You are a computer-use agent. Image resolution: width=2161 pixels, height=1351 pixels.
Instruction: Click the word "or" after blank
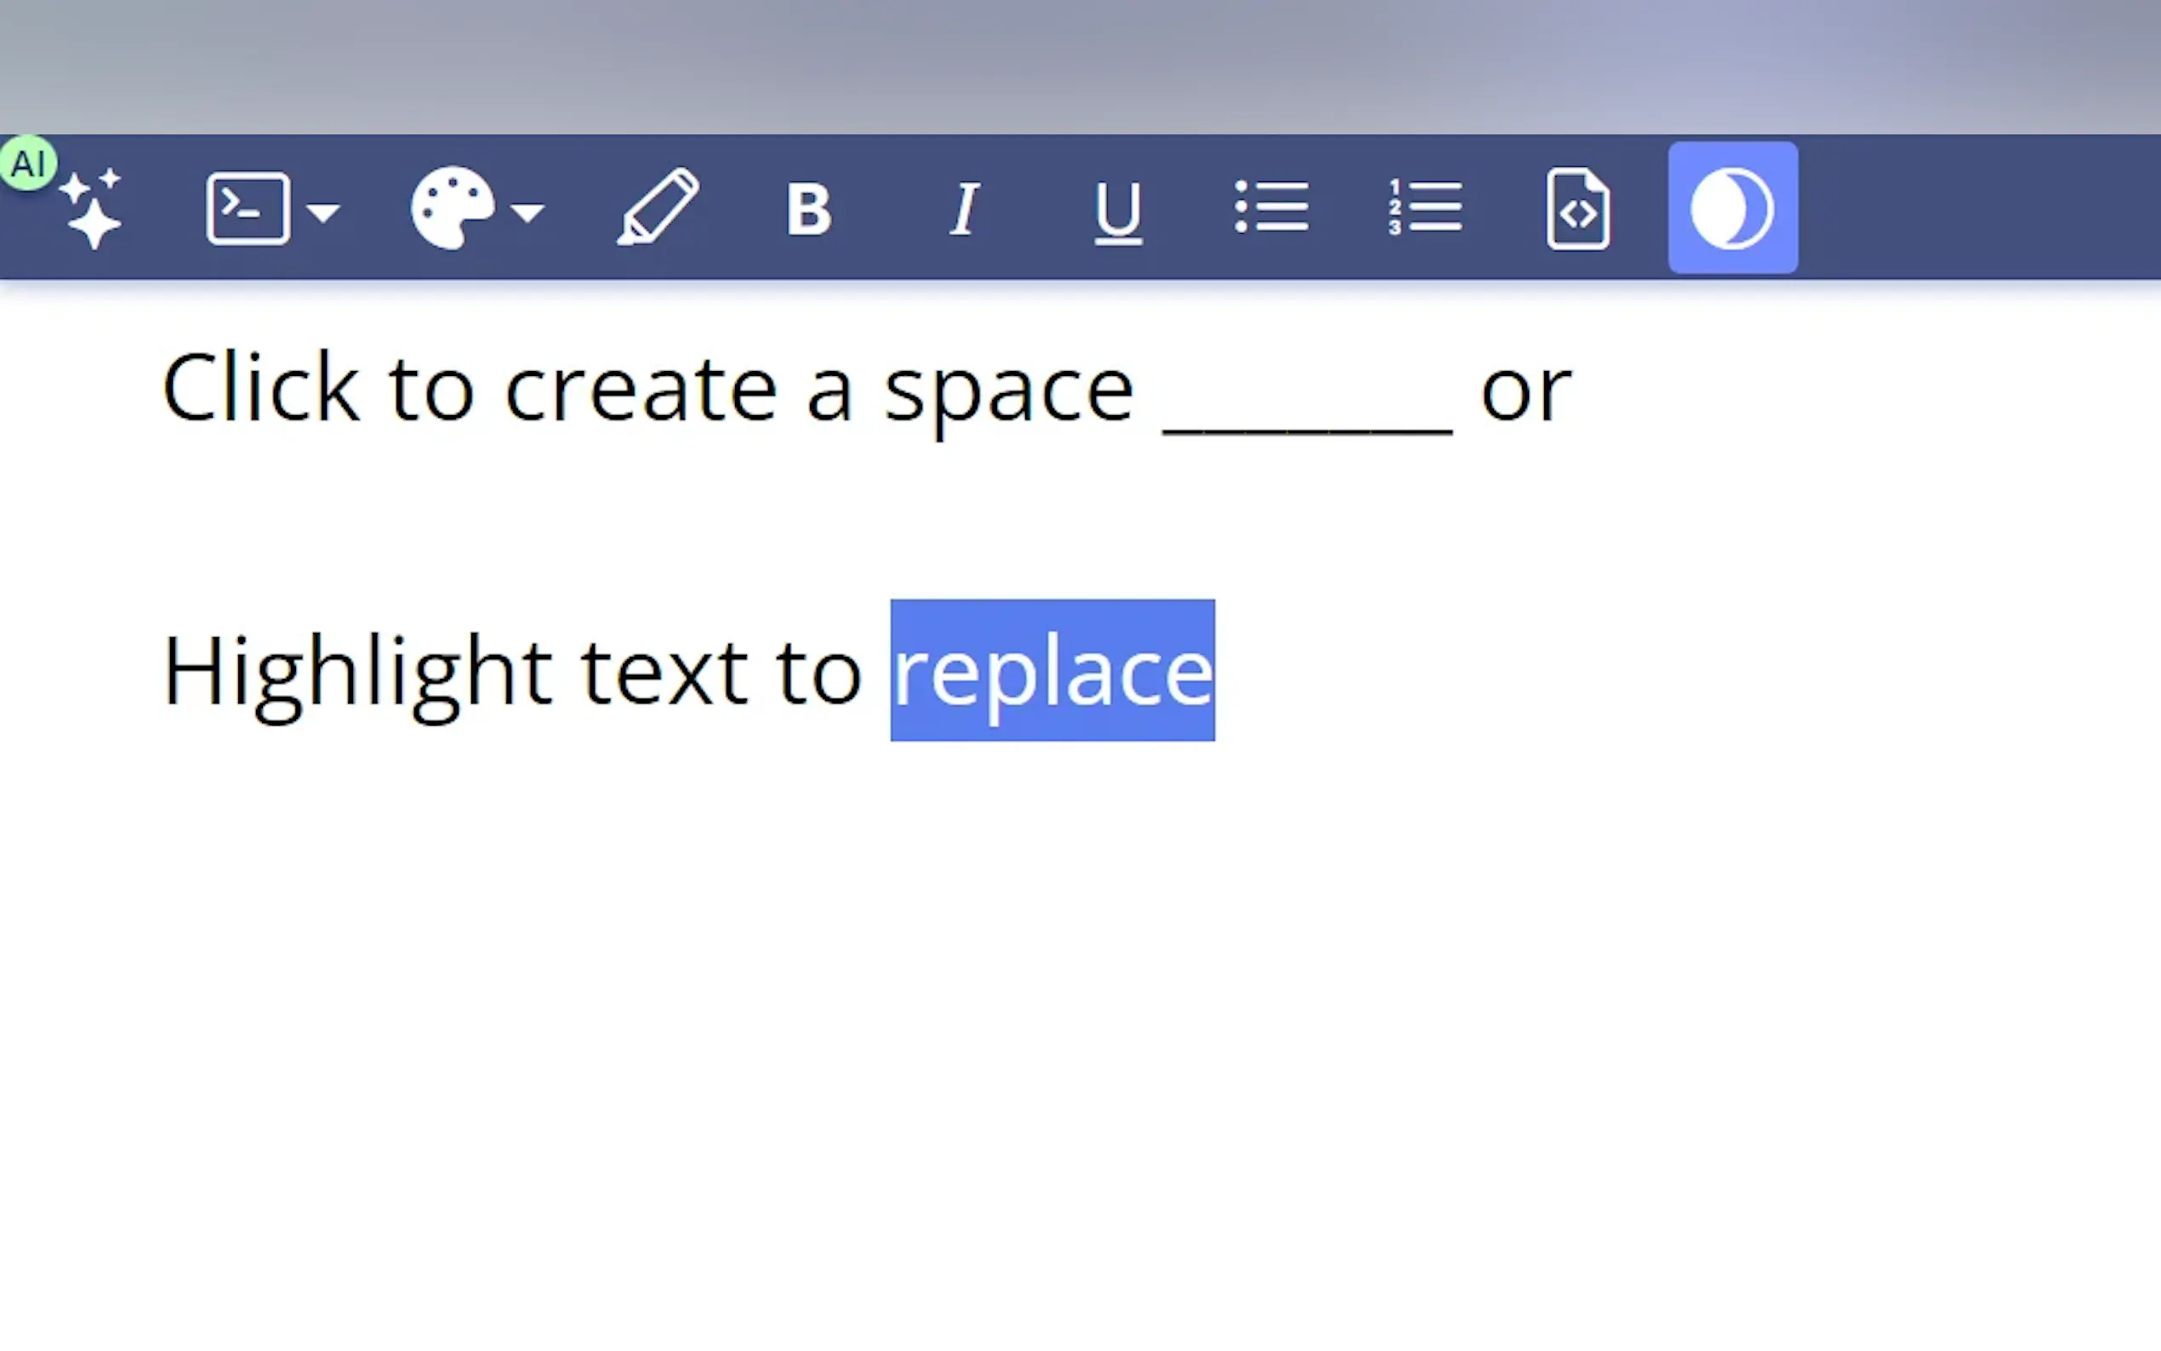(x=1525, y=391)
